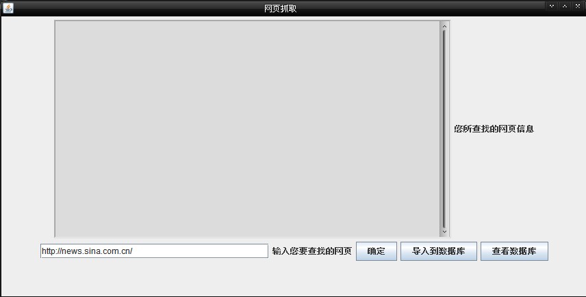The image size is (586, 297).
Task: Click the 确定 button
Action: coord(377,251)
